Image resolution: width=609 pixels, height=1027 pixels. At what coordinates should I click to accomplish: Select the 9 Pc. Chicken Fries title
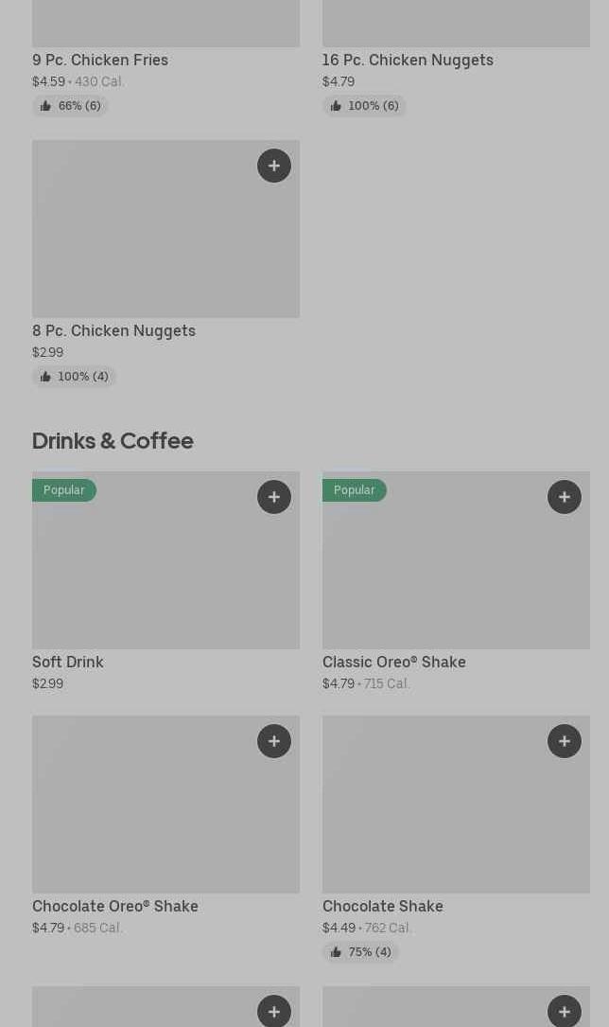click(x=100, y=60)
